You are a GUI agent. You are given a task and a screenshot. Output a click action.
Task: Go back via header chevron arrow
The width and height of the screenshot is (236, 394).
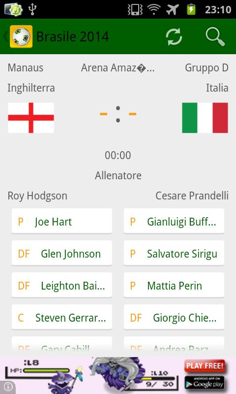pos(5,36)
